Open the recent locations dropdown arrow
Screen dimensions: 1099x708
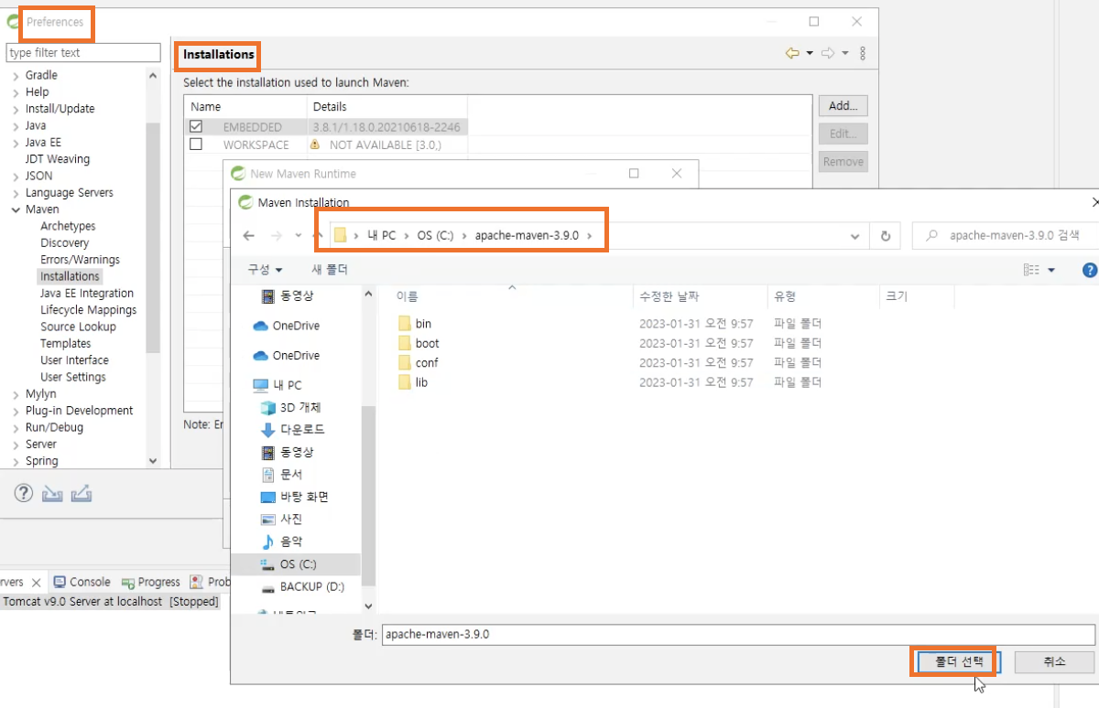click(298, 236)
